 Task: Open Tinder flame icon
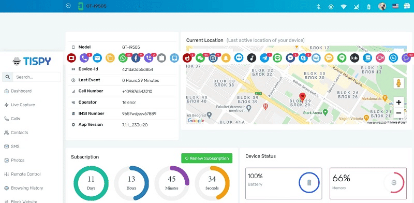[187, 58]
